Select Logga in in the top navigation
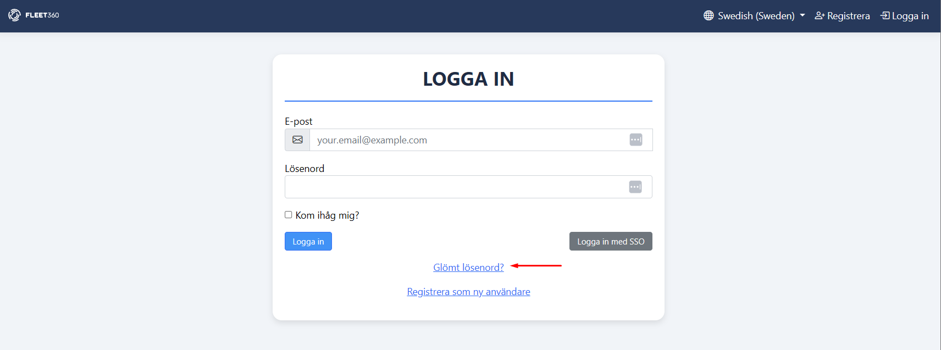Screen dimensions: 941x350 pos(905,15)
